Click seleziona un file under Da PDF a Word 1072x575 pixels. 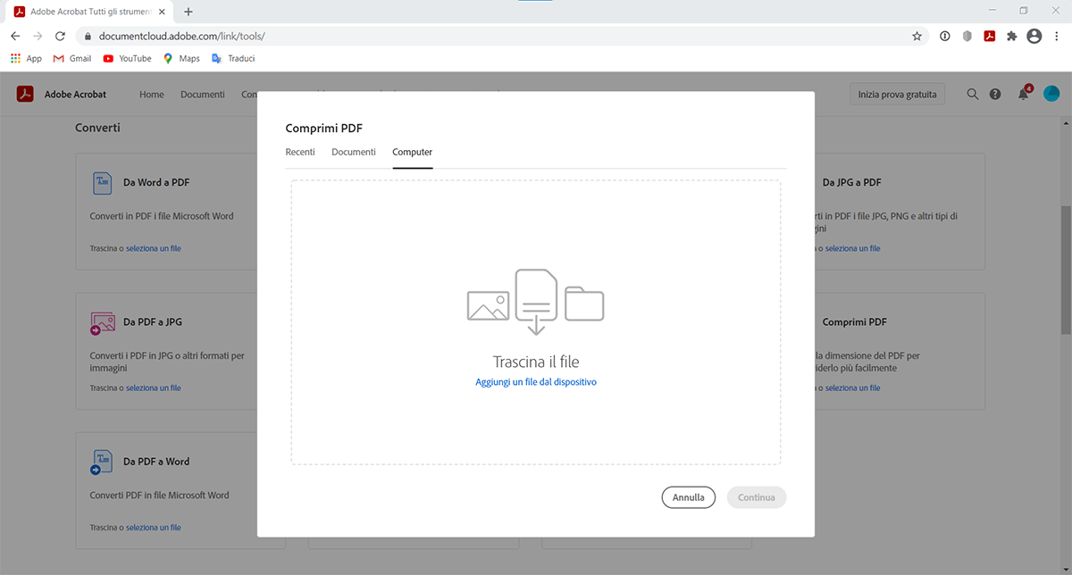click(x=154, y=528)
